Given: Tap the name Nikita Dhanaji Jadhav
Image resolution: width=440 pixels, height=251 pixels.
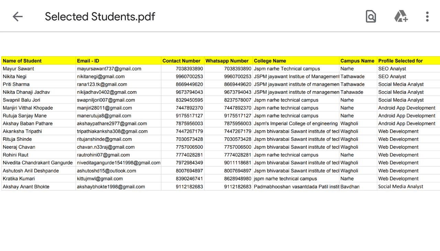Looking at the screenshot, I should click(26, 92).
